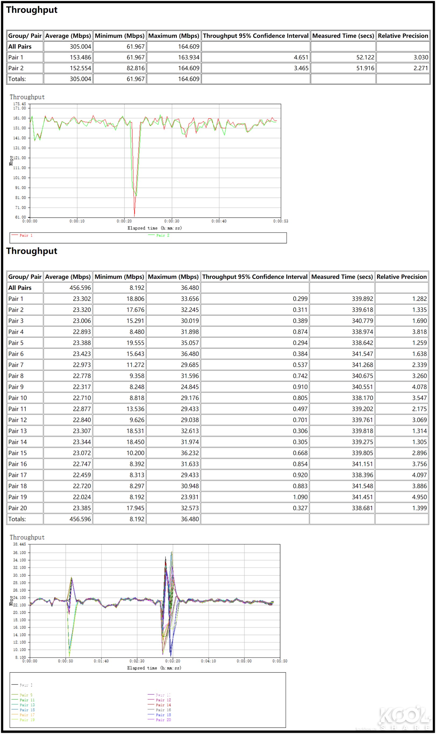Select the "Totals:" row of the second table
This screenshot has width=436, height=734.
pos(17,519)
